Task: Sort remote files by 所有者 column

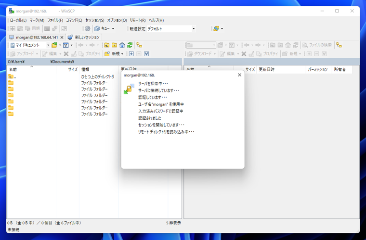Action: pyautogui.click(x=342, y=69)
